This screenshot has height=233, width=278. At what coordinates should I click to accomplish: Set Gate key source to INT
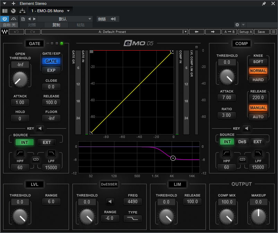coord(25,143)
